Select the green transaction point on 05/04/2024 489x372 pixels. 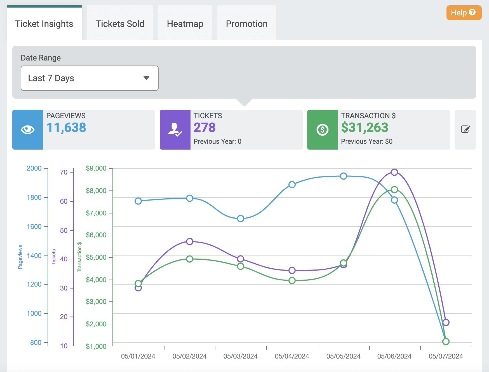[292, 280]
